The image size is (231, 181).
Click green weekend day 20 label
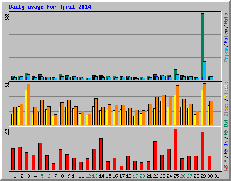[142, 176]
